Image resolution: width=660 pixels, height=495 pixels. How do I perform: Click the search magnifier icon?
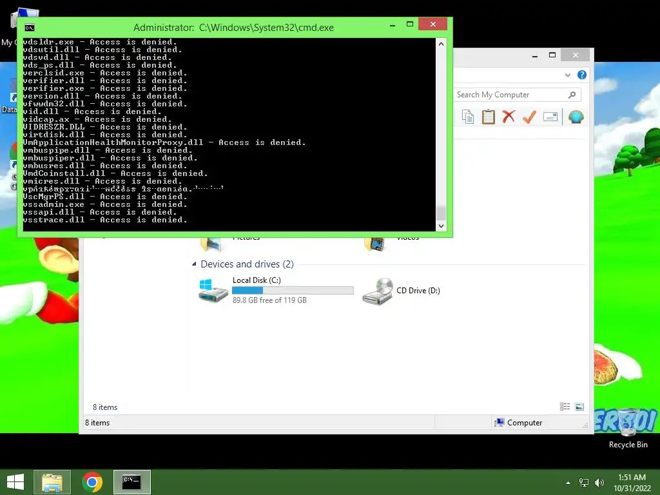pos(572,95)
